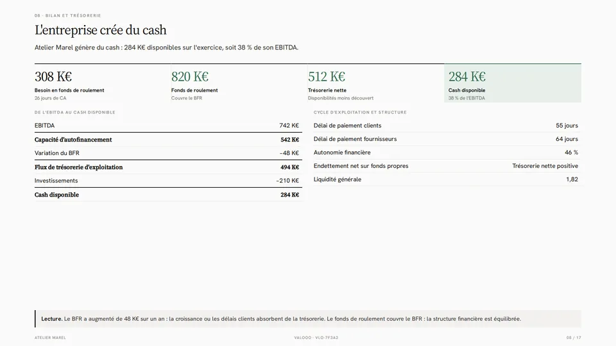Click the "EBITDA" table row label
This screenshot has height=346, width=616.
point(44,126)
